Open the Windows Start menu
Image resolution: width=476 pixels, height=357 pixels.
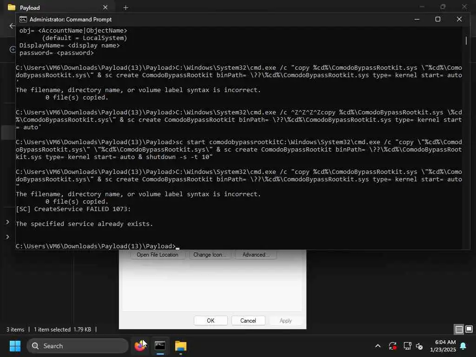15,346
